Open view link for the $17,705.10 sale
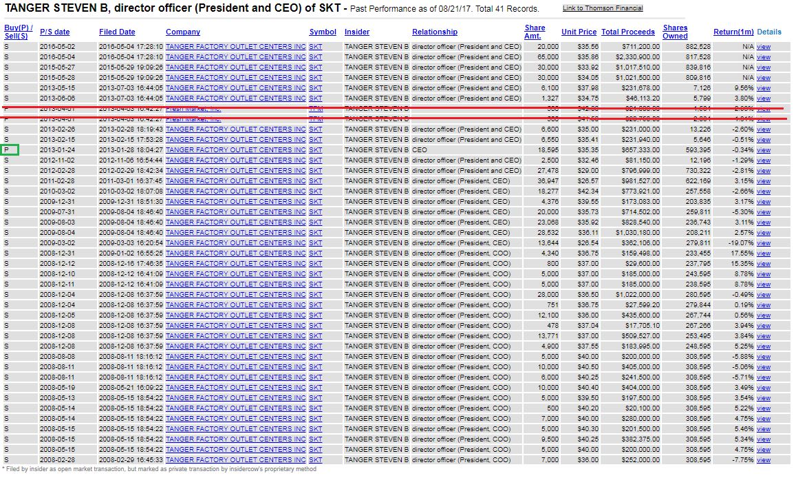The width and height of the screenshot is (807, 478). click(x=763, y=326)
